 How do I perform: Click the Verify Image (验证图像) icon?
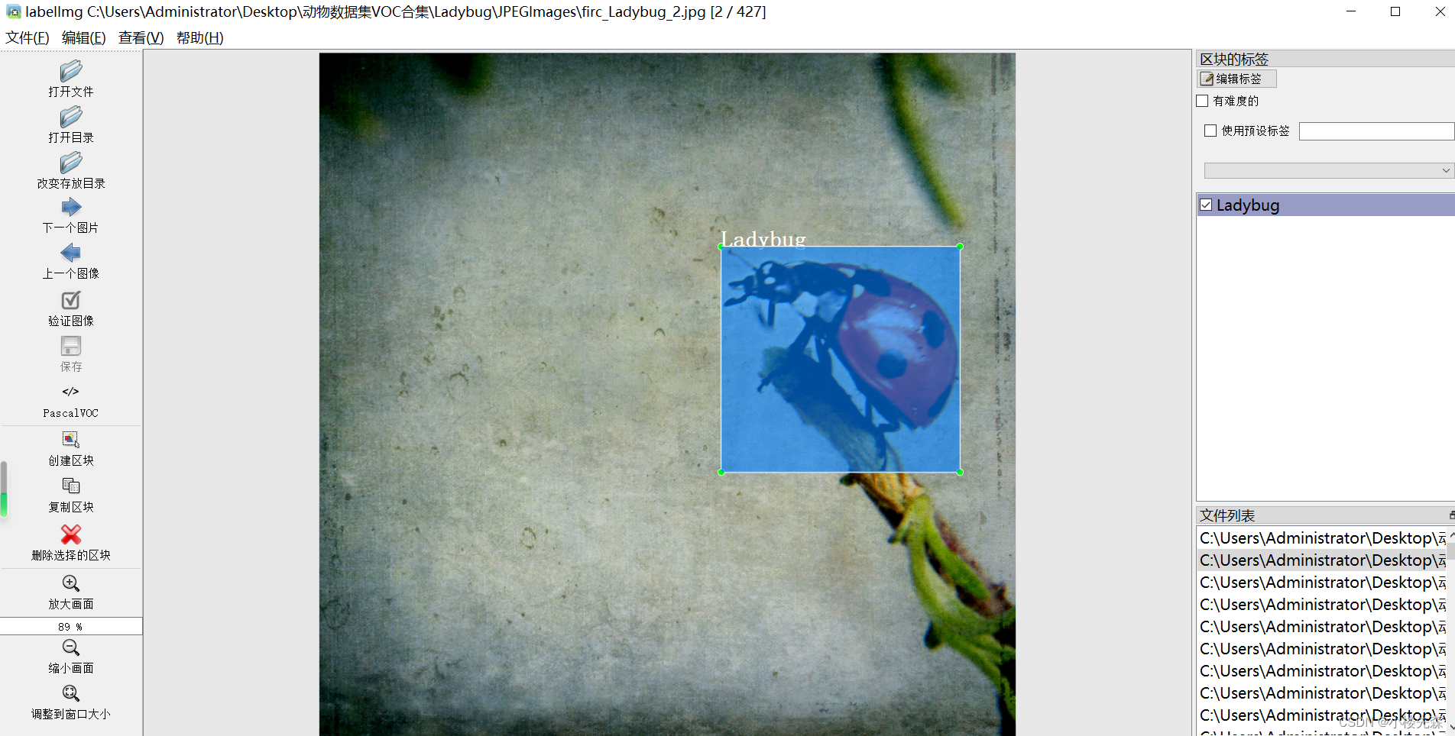point(71,300)
